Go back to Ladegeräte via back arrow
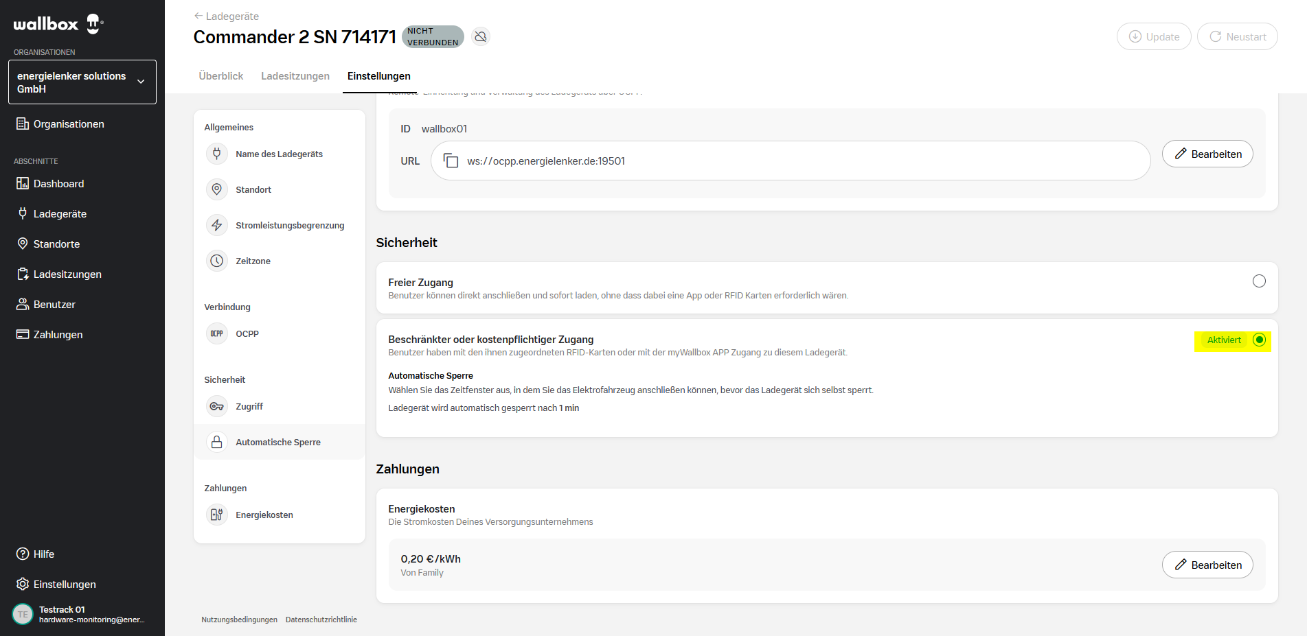The image size is (1307, 636). coord(226,16)
